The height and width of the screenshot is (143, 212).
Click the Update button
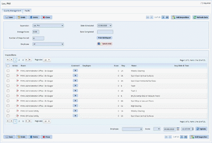point(201,129)
